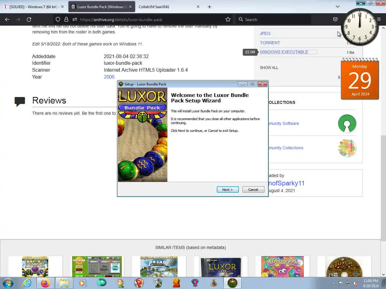Image resolution: width=386 pixels, height=289 pixels.
Task: List all open tabs with the dropdown arrow
Action: 338,7
